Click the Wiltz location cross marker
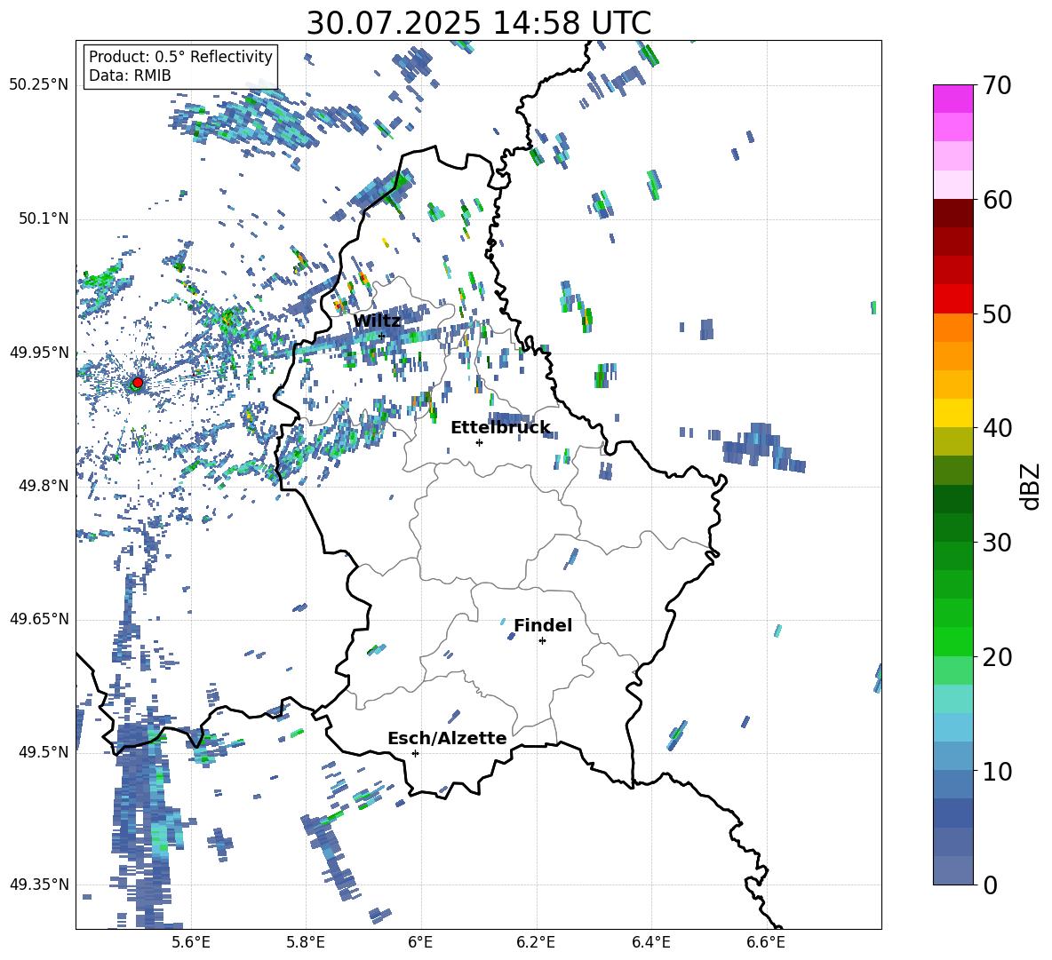Viewport: 1052px width, 960px height. point(381,336)
